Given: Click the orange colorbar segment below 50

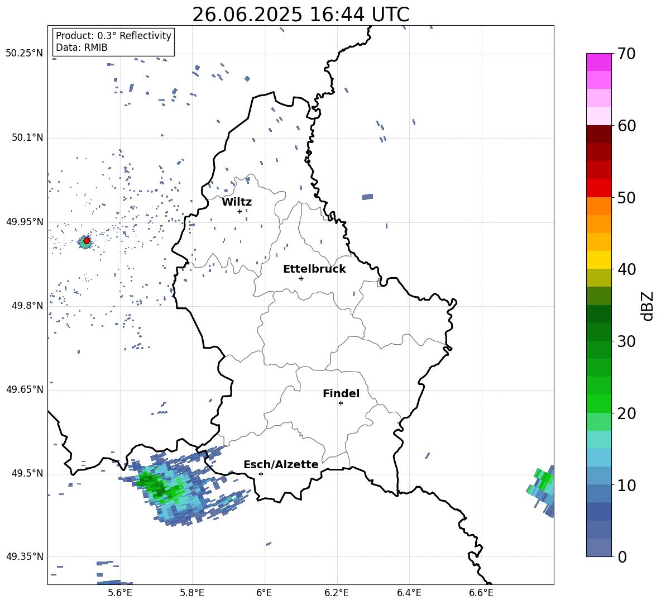Looking at the screenshot, I should click(x=598, y=206).
